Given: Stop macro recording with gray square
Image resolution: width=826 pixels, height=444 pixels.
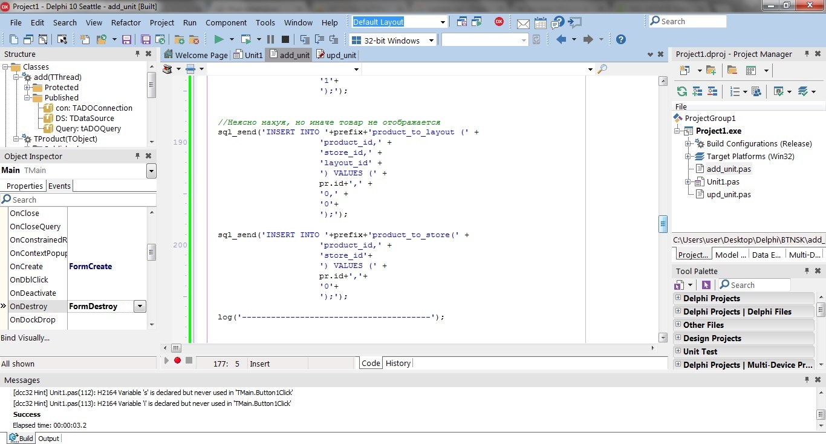Looking at the screenshot, I should (x=189, y=361).
